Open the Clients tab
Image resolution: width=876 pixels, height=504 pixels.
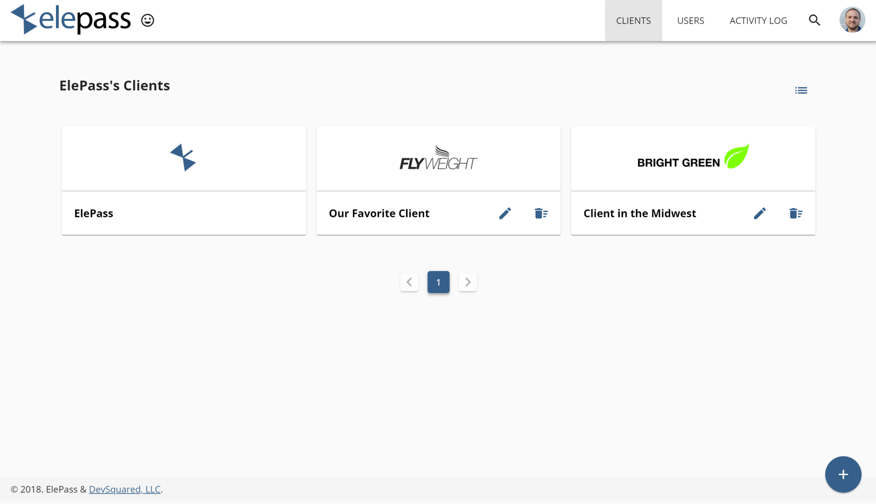tap(633, 21)
